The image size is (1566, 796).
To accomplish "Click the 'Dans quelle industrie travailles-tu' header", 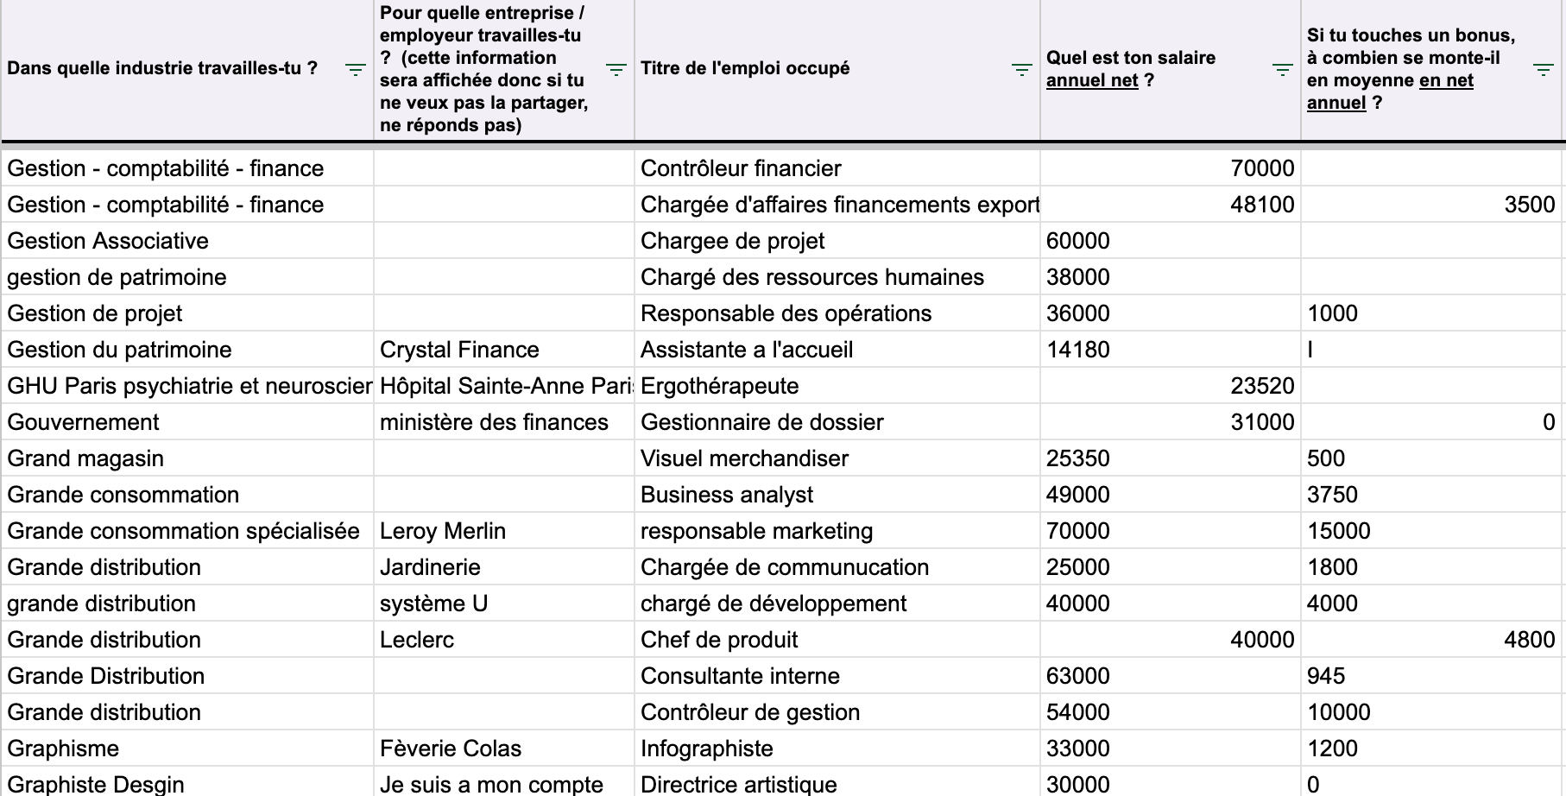I will coord(162,68).
